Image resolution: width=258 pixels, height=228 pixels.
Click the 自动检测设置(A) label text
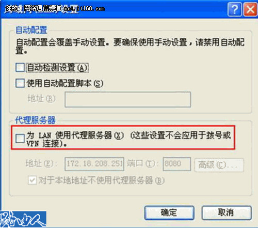point(58,68)
